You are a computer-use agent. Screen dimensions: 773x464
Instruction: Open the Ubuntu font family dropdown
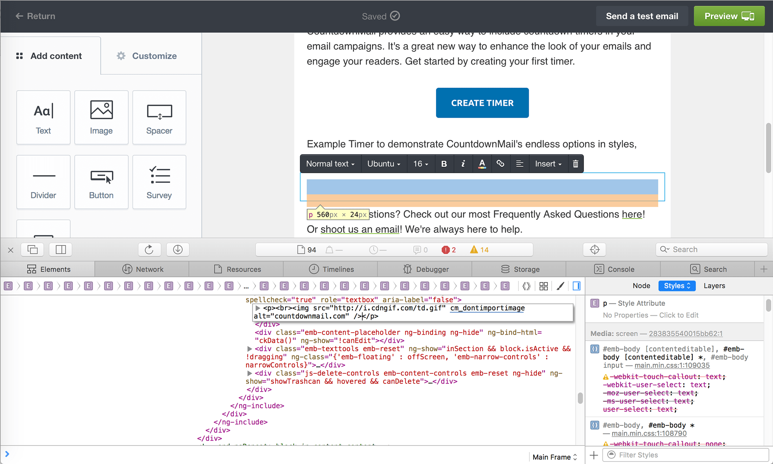pos(383,163)
